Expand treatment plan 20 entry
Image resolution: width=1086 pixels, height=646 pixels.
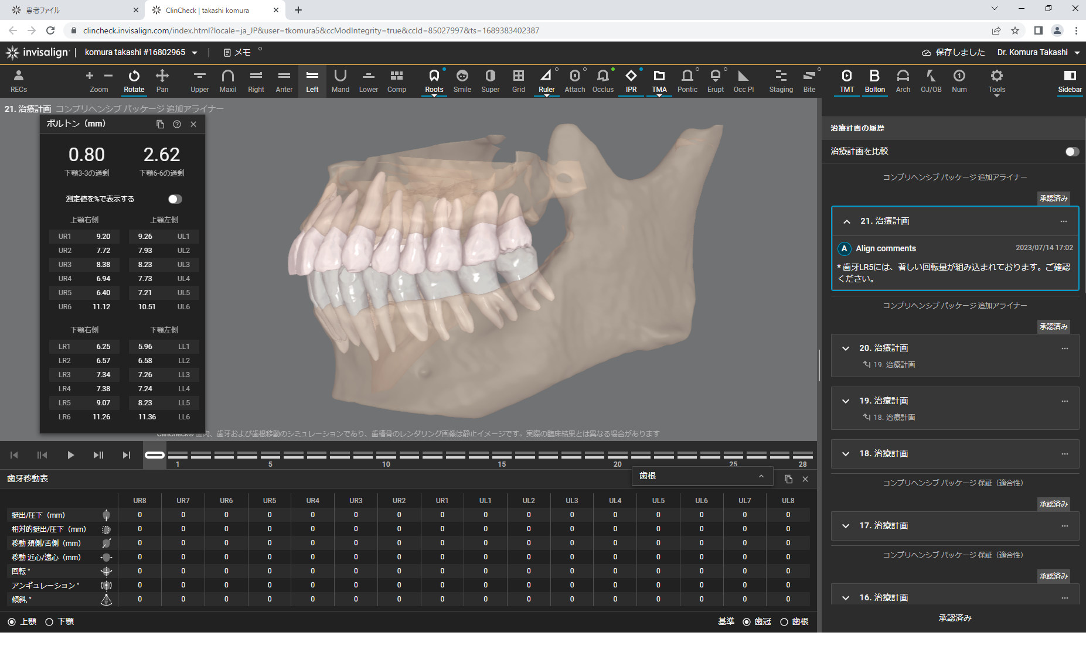(x=846, y=348)
